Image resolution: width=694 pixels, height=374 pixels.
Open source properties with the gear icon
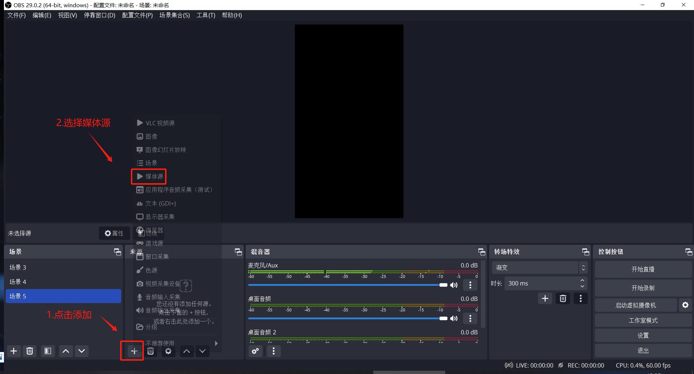tap(168, 351)
